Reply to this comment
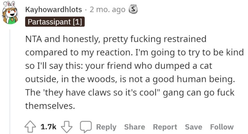The height and width of the screenshot is (134, 248). pos(106,127)
